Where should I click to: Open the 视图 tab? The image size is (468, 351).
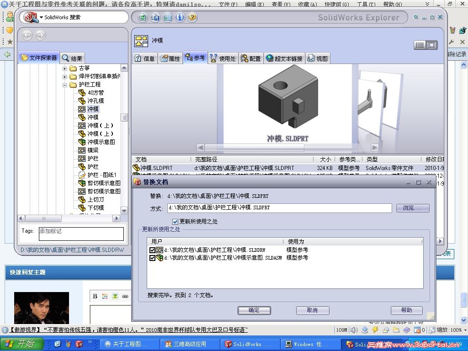[318, 58]
